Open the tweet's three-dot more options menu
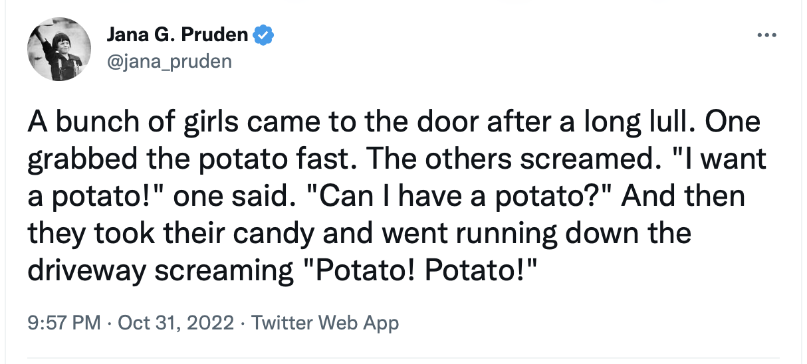 (766, 35)
